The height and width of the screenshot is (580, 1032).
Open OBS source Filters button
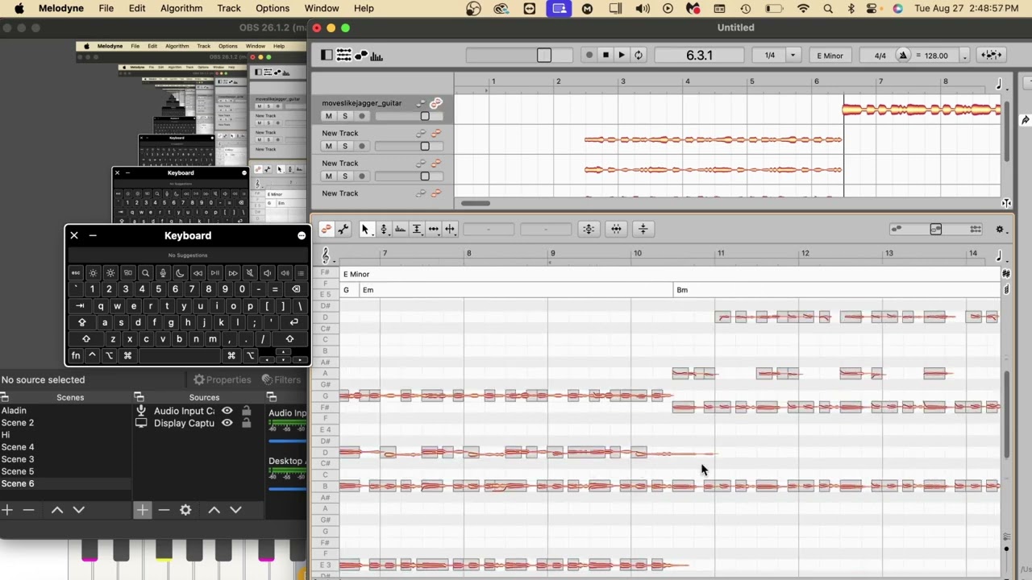[x=281, y=379]
